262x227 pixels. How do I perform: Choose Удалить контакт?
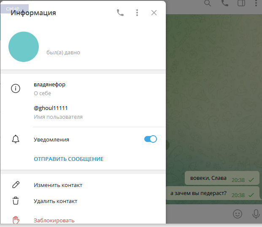tap(55, 201)
